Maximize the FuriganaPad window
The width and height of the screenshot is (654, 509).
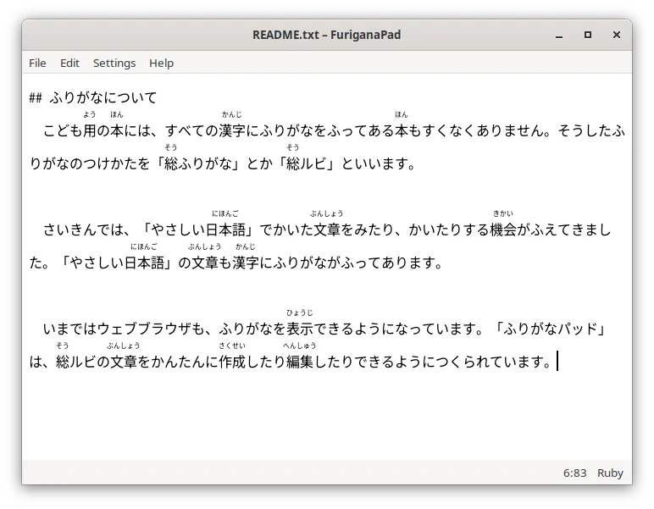[588, 35]
